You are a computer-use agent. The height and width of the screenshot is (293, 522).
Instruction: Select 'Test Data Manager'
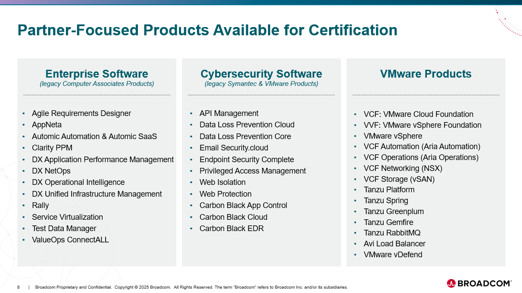click(x=64, y=228)
